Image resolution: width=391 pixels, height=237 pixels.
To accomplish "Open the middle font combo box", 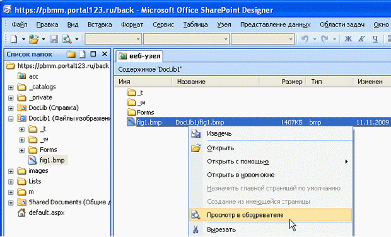I will click(x=186, y=40).
